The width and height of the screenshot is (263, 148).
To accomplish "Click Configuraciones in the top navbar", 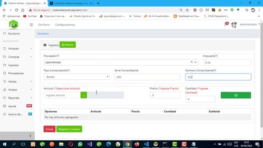I will [x=65, y=25].
